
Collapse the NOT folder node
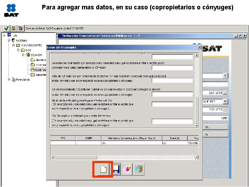[x=18, y=50]
